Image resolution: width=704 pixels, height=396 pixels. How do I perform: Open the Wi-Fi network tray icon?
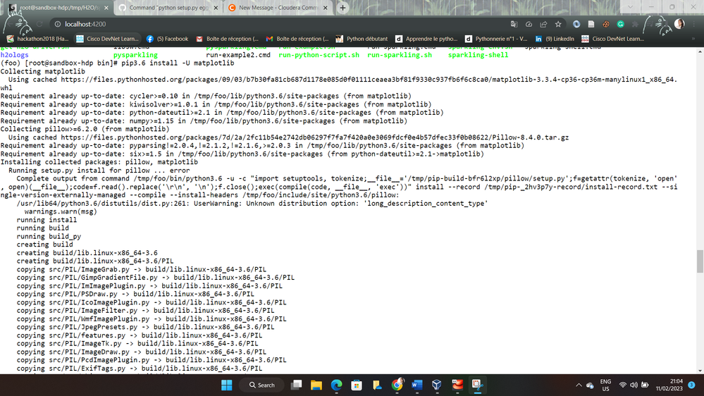[x=623, y=385]
